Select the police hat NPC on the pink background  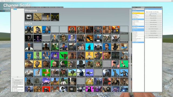115,64
